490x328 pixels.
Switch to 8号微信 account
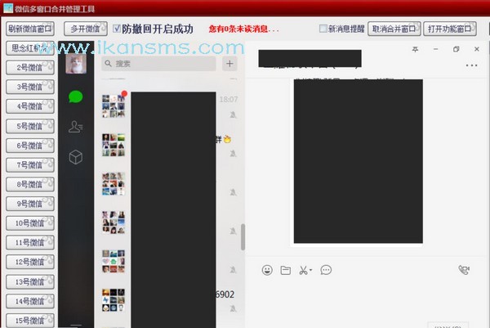pos(30,184)
